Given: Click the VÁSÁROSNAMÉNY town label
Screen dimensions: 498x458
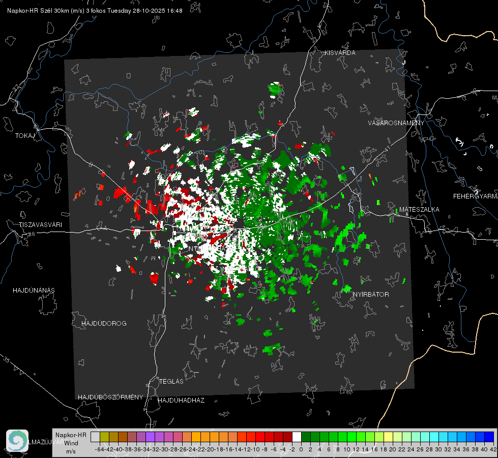Looking at the screenshot, I should [396, 123].
